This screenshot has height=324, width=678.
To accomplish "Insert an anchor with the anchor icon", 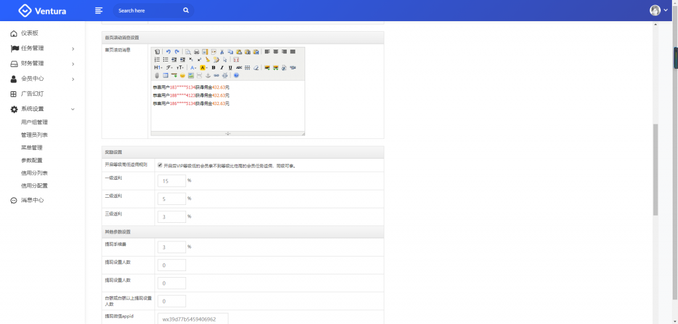I will [208, 75].
